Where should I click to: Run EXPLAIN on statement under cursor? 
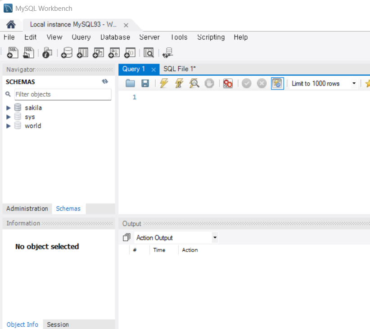[x=194, y=83]
